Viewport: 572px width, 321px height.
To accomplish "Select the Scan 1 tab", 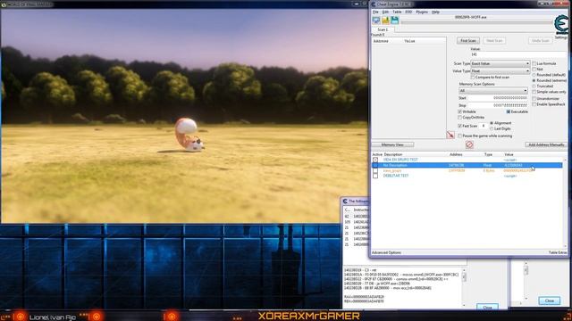I will pyautogui.click(x=383, y=29).
